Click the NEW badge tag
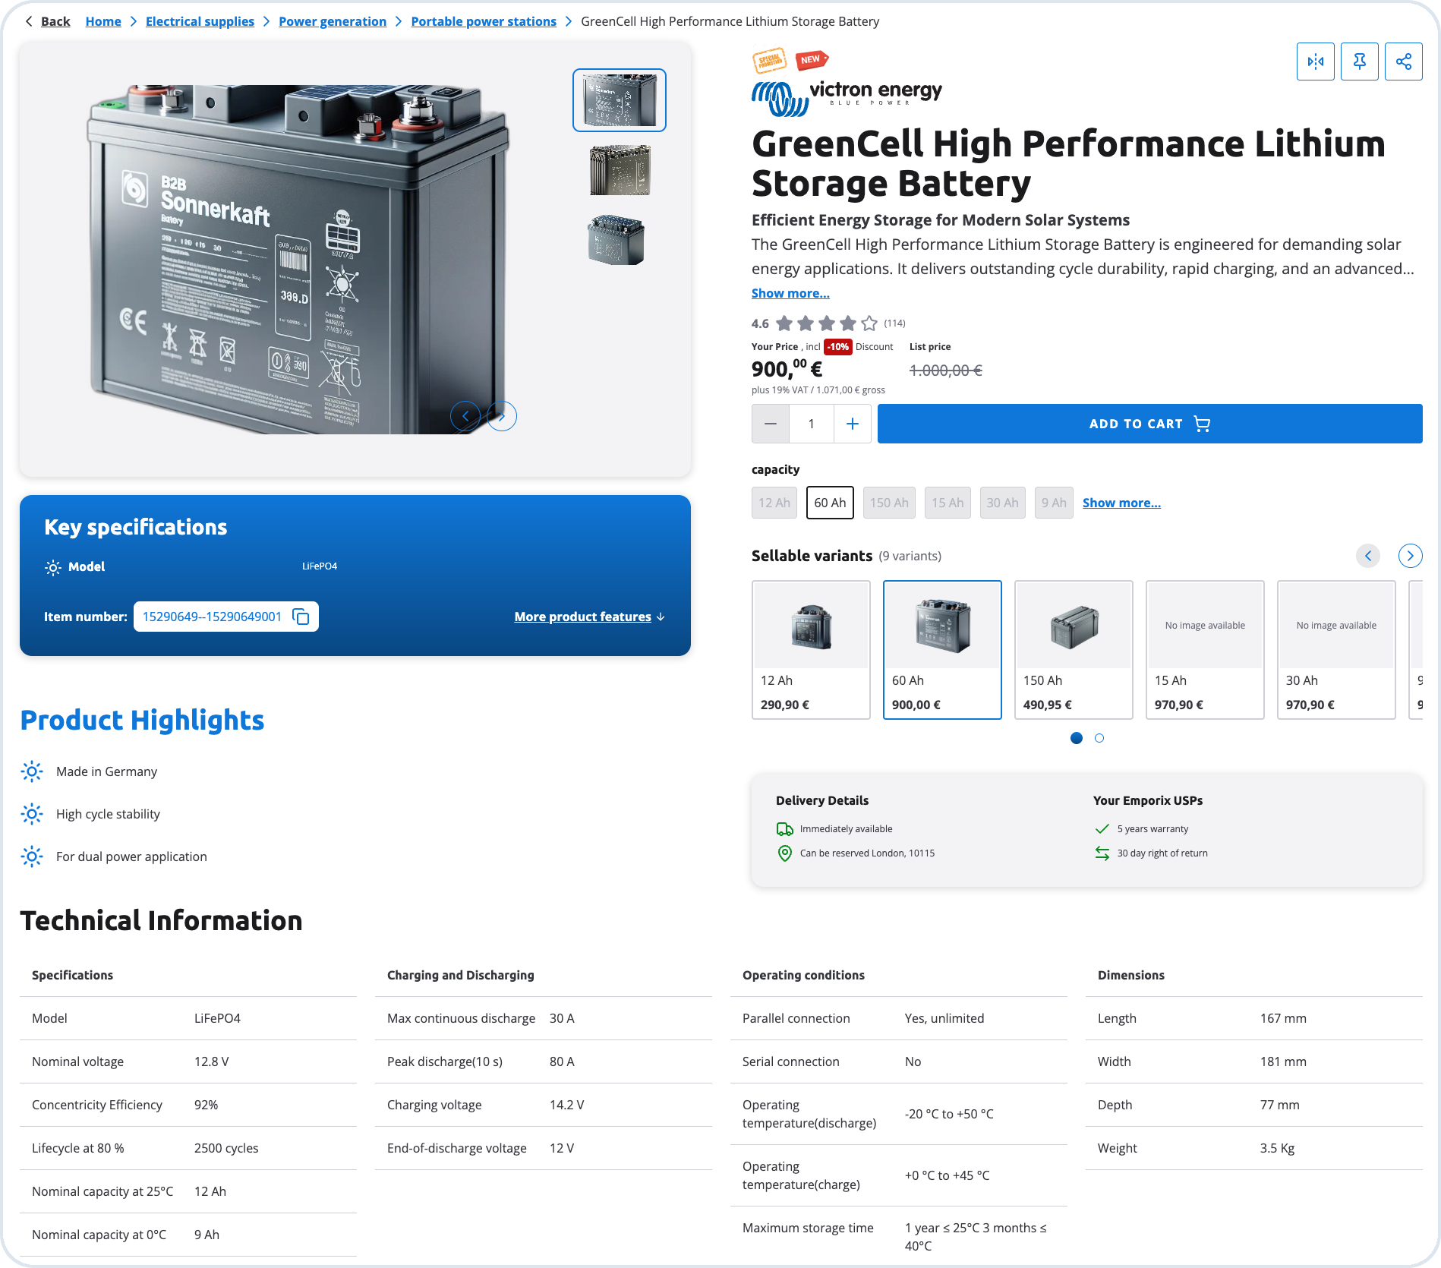The image size is (1441, 1268). [812, 59]
